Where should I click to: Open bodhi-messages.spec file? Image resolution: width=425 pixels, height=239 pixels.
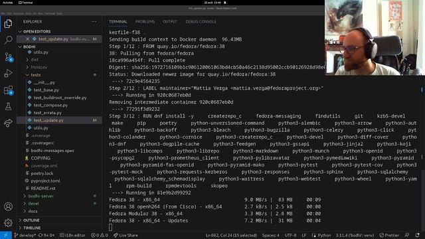tap(52, 151)
